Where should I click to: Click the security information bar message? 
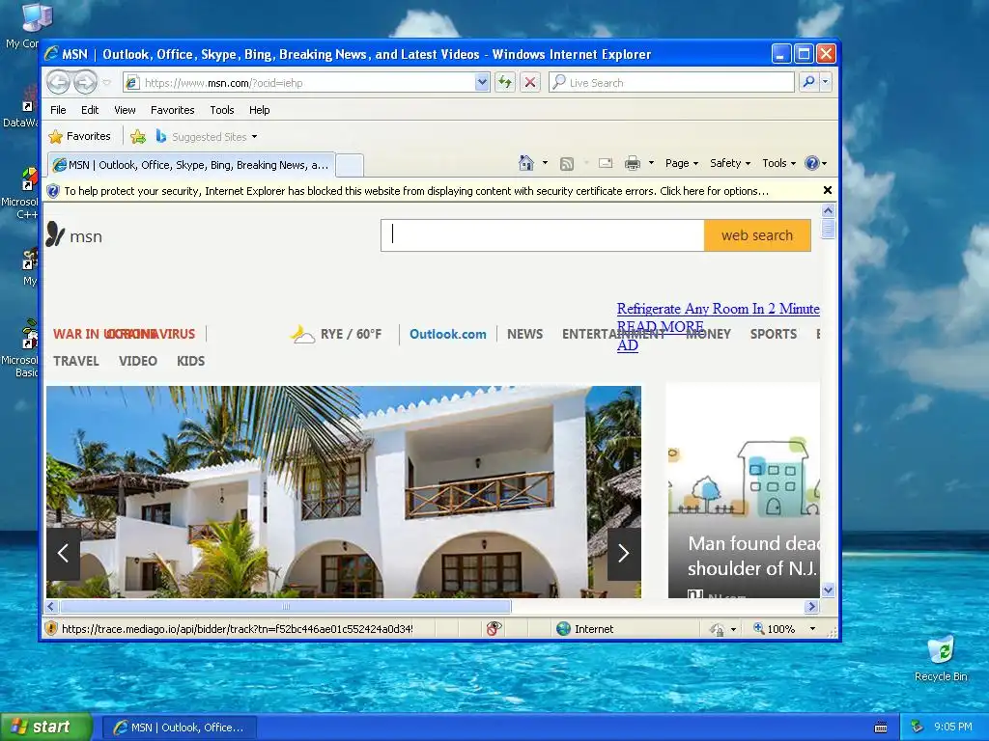pos(416,191)
